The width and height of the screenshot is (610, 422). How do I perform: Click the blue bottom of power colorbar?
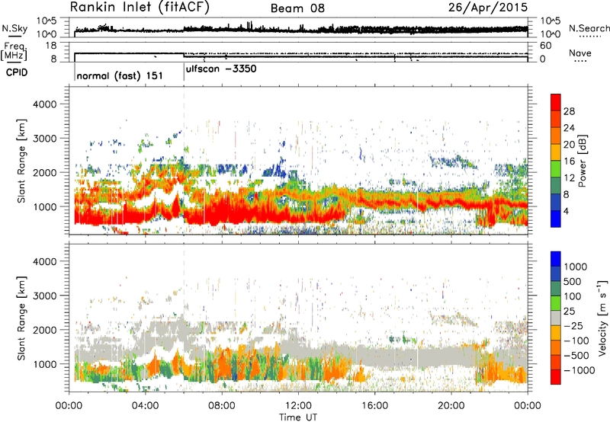[556, 219]
